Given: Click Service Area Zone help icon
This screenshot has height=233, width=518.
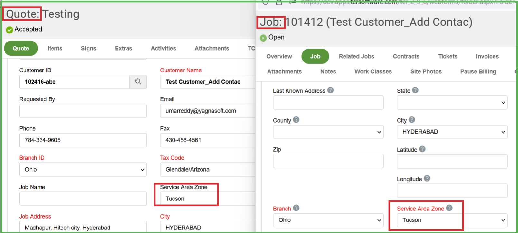Looking at the screenshot, I should (x=449, y=208).
